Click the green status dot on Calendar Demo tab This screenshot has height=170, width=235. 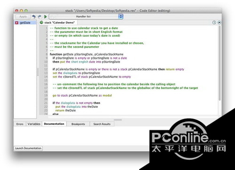[x=41, y=23]
